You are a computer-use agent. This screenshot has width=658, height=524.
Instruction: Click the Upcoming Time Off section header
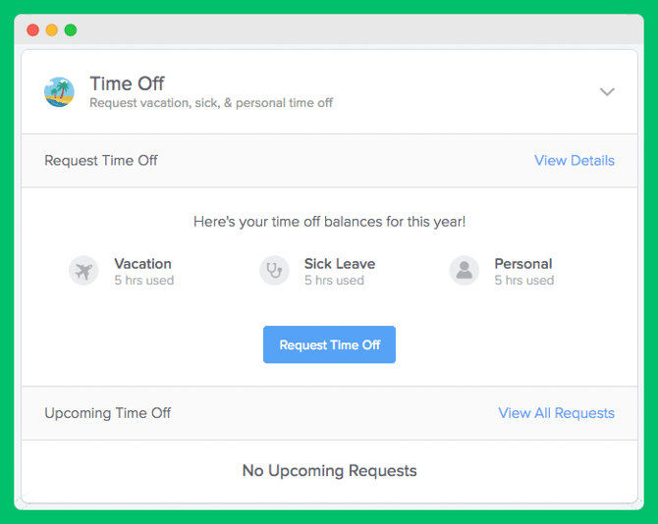pyautogui.click(x=108, y=413)
